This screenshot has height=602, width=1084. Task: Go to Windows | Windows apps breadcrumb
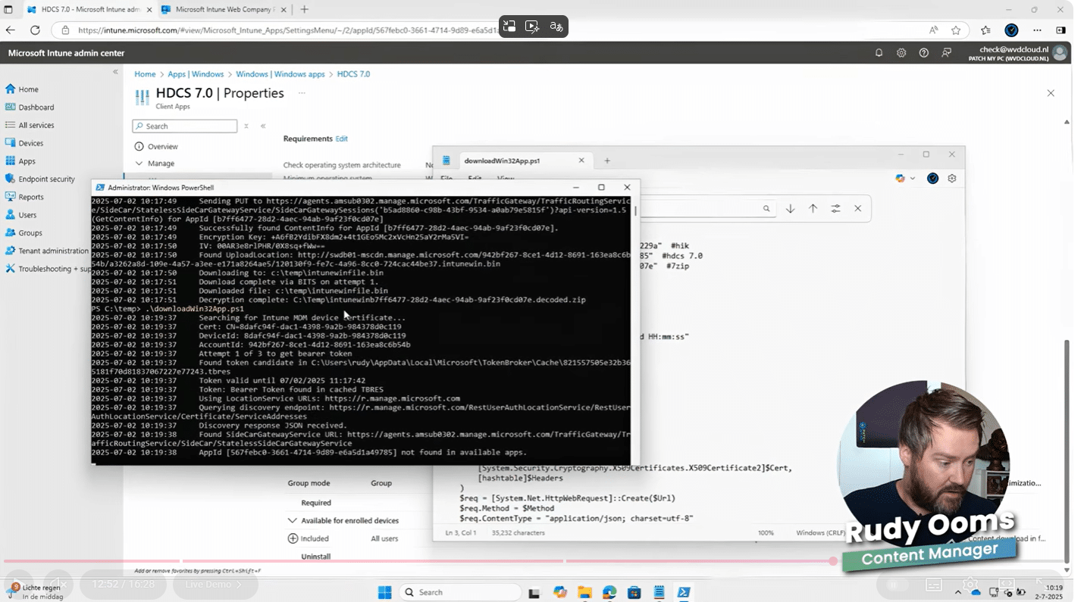[280, 74]
